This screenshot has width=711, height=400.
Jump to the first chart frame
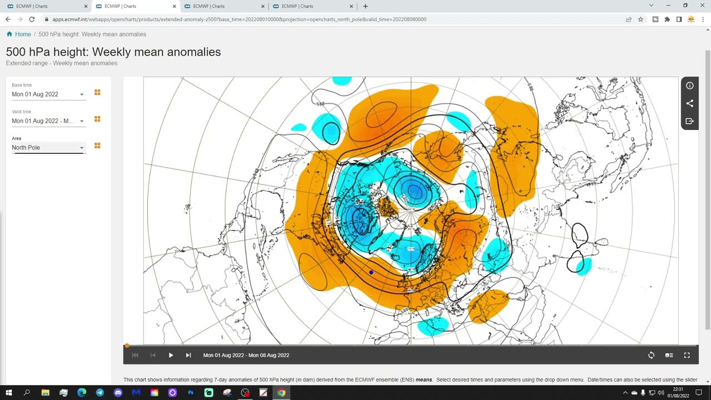tap(135, 355)
